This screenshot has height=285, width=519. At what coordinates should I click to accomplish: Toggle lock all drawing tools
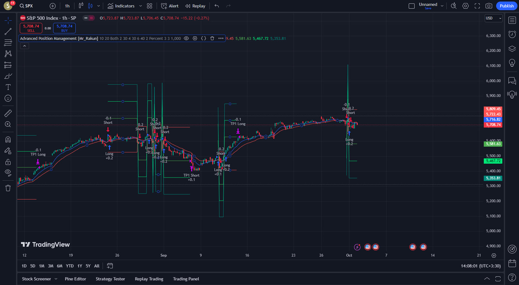[x=8, y=162]
